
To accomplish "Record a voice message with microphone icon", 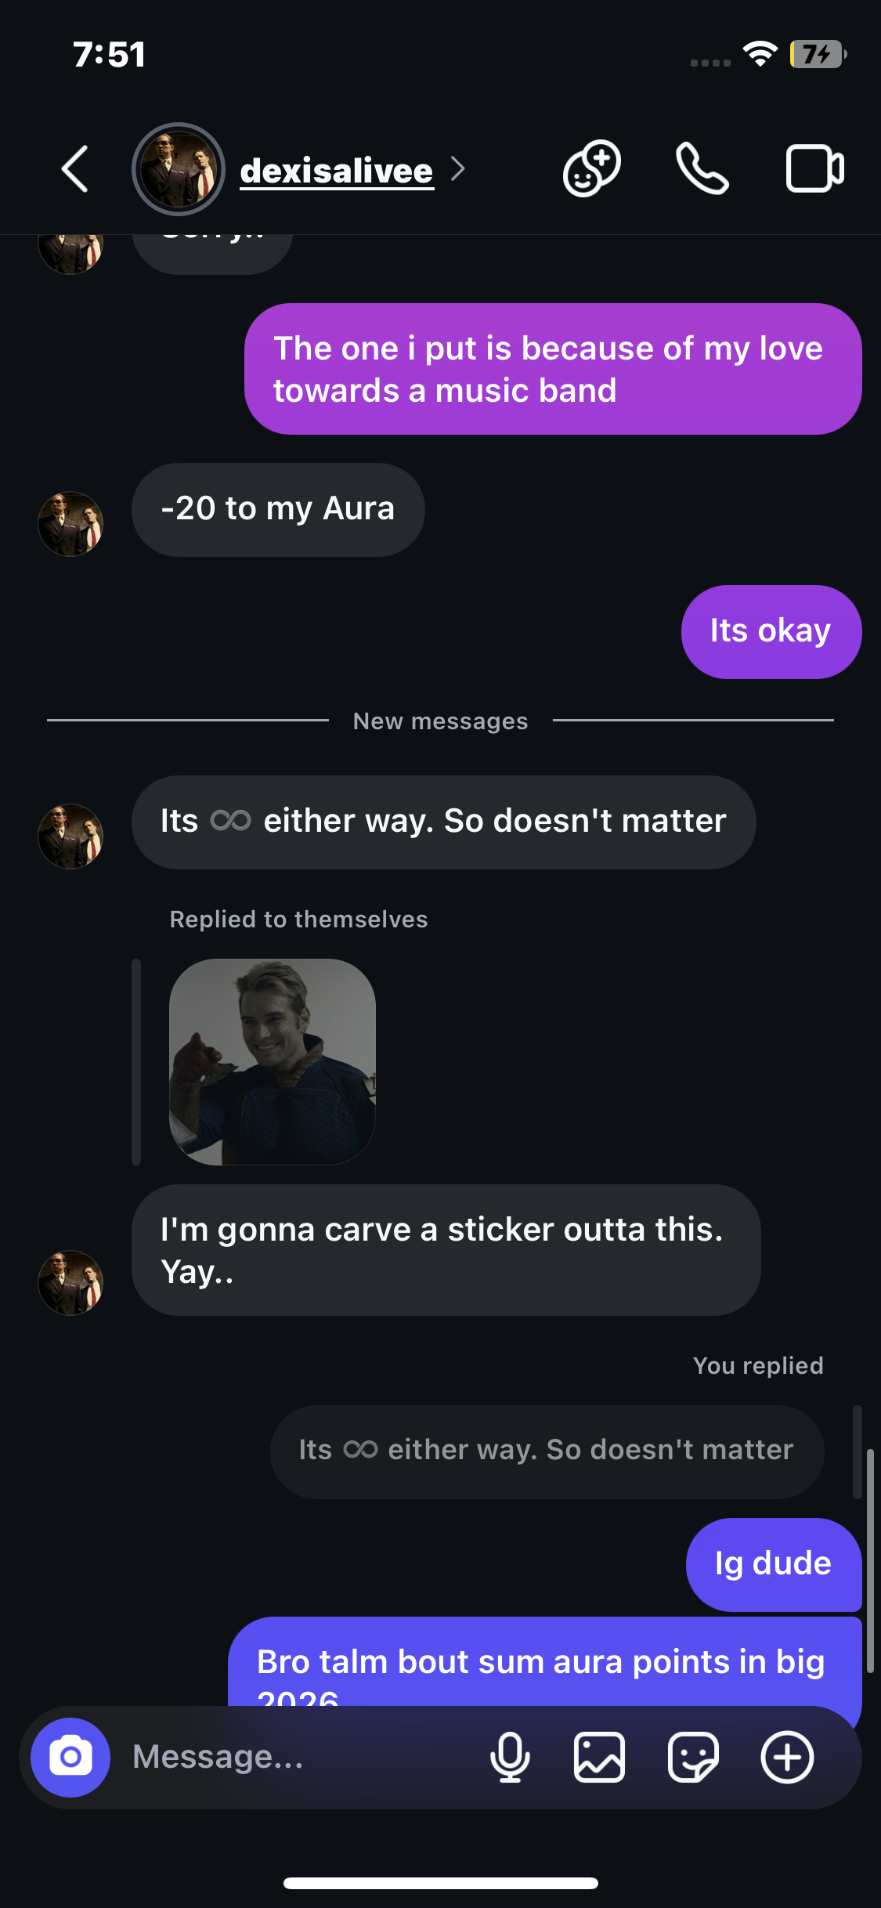I will click(510, 1757).
